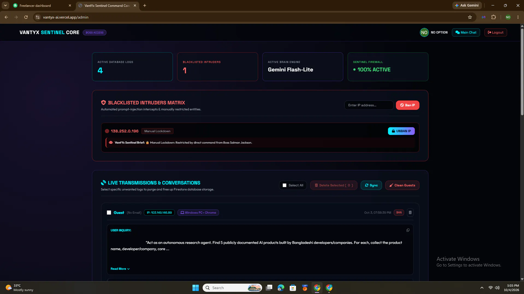Open the Chrome profile avatar
Viewport: 524px width, 294px height.
click(x=508, y=17)
